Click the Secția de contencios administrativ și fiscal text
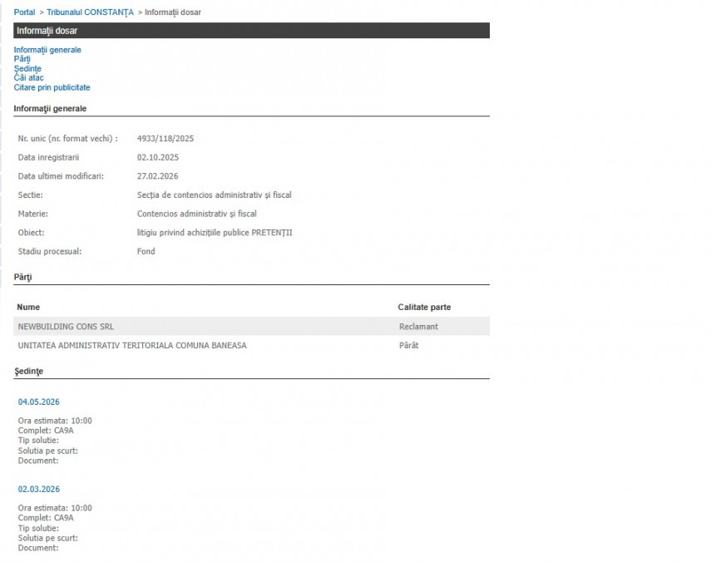 click(214, 195)
